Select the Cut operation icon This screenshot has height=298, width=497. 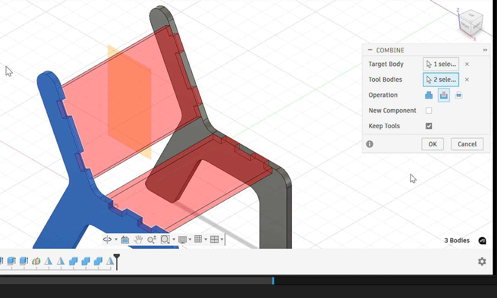[444, 95]
